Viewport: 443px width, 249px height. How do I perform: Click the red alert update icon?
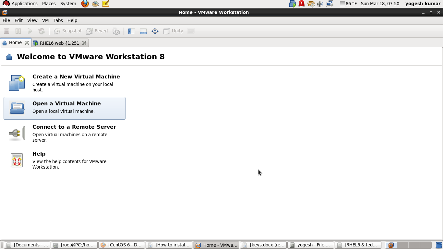point(302,4)
